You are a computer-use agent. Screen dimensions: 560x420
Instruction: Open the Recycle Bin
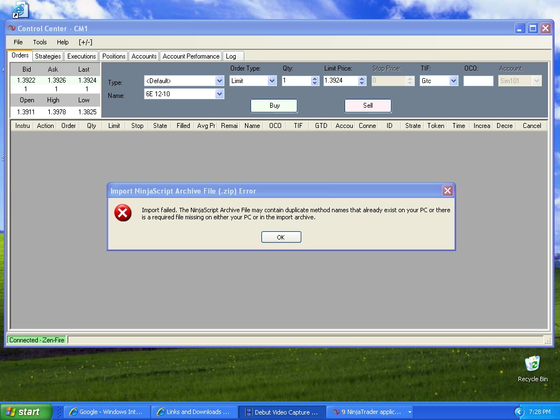click(533, 369)
